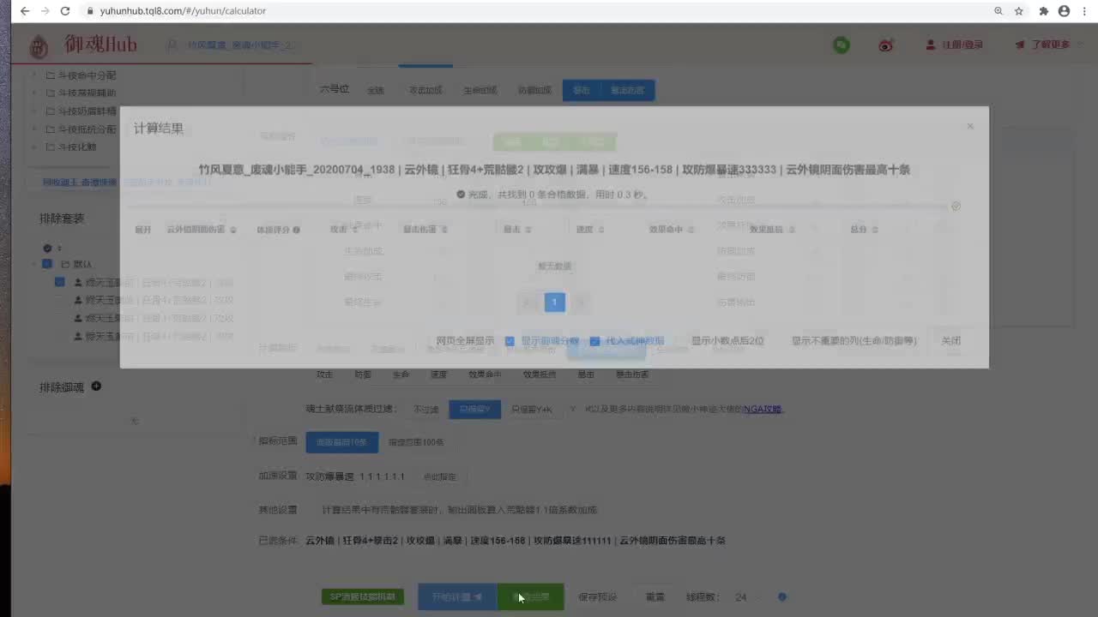
Task: Sort by 效果抵抗 column header
Action: pos(773,230)
